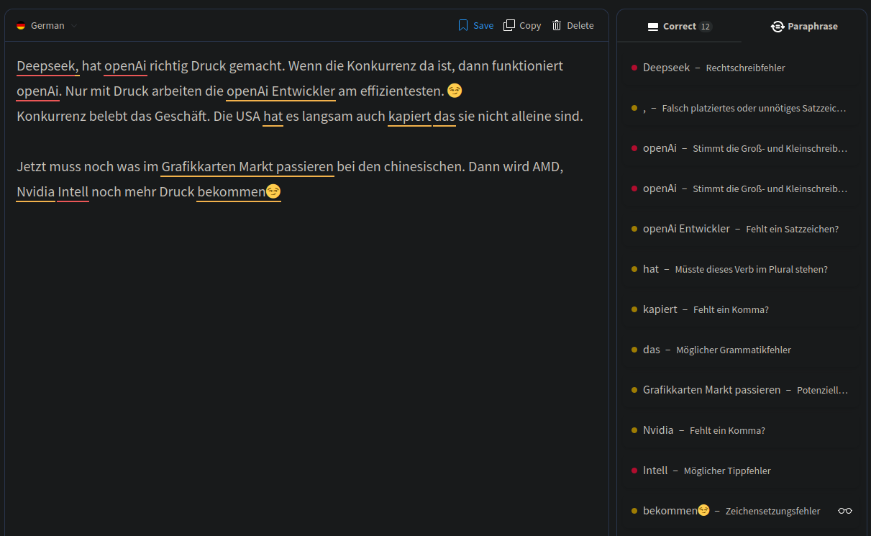Select the Correct tab
This screenshot has width=871, height=536.
[x=680, y=26]
